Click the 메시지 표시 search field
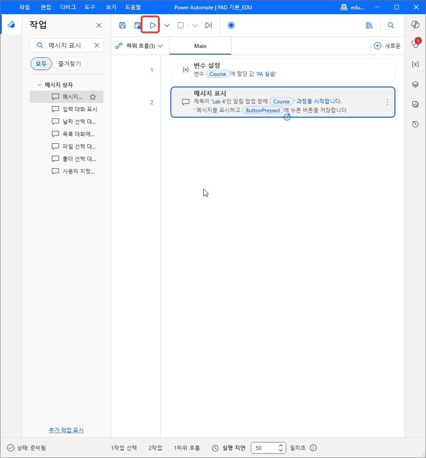This screenshot has height=458, width=426. pyautogui.click(x=67, y=45)
